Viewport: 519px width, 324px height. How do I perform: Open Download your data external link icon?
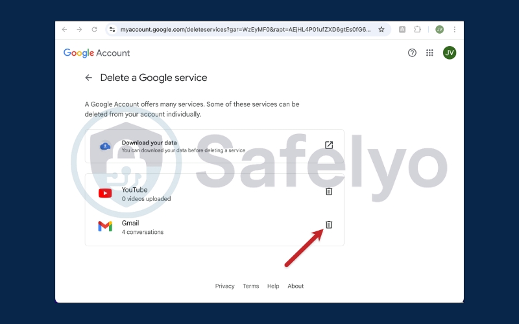pyautogui.click(x=329, y=145)
